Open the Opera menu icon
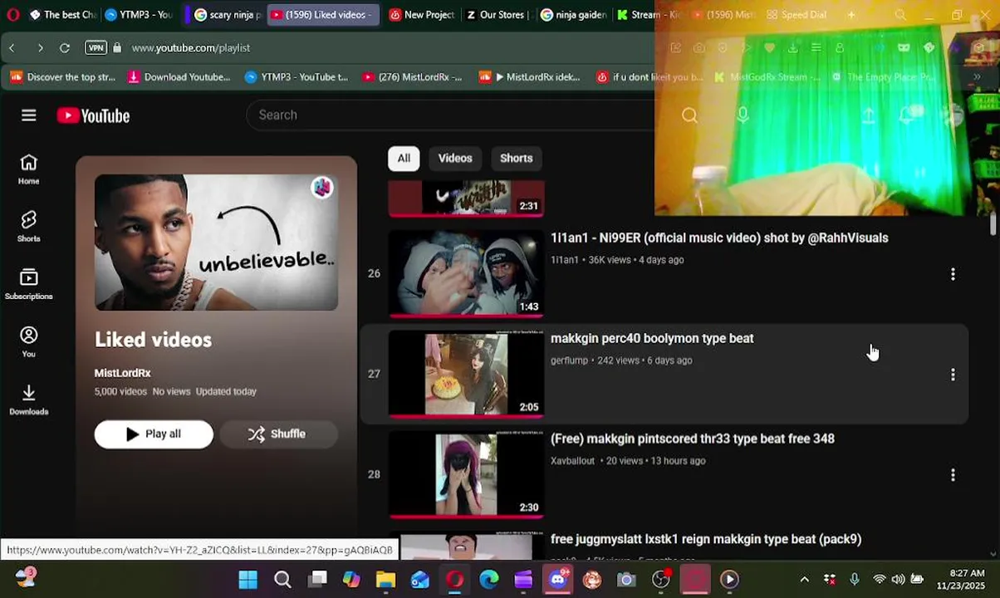The image size is (1000, 598). (x=12, y=15)
